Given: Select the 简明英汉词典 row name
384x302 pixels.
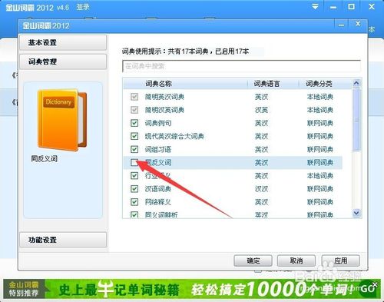Looking at the screenshot, I should pyautogui.click(x=164, y=97).
